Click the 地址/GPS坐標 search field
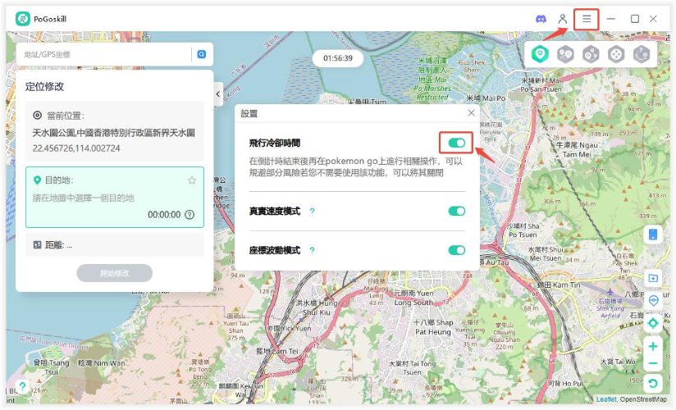Screen dimensions: 676x410 (103, 54)
